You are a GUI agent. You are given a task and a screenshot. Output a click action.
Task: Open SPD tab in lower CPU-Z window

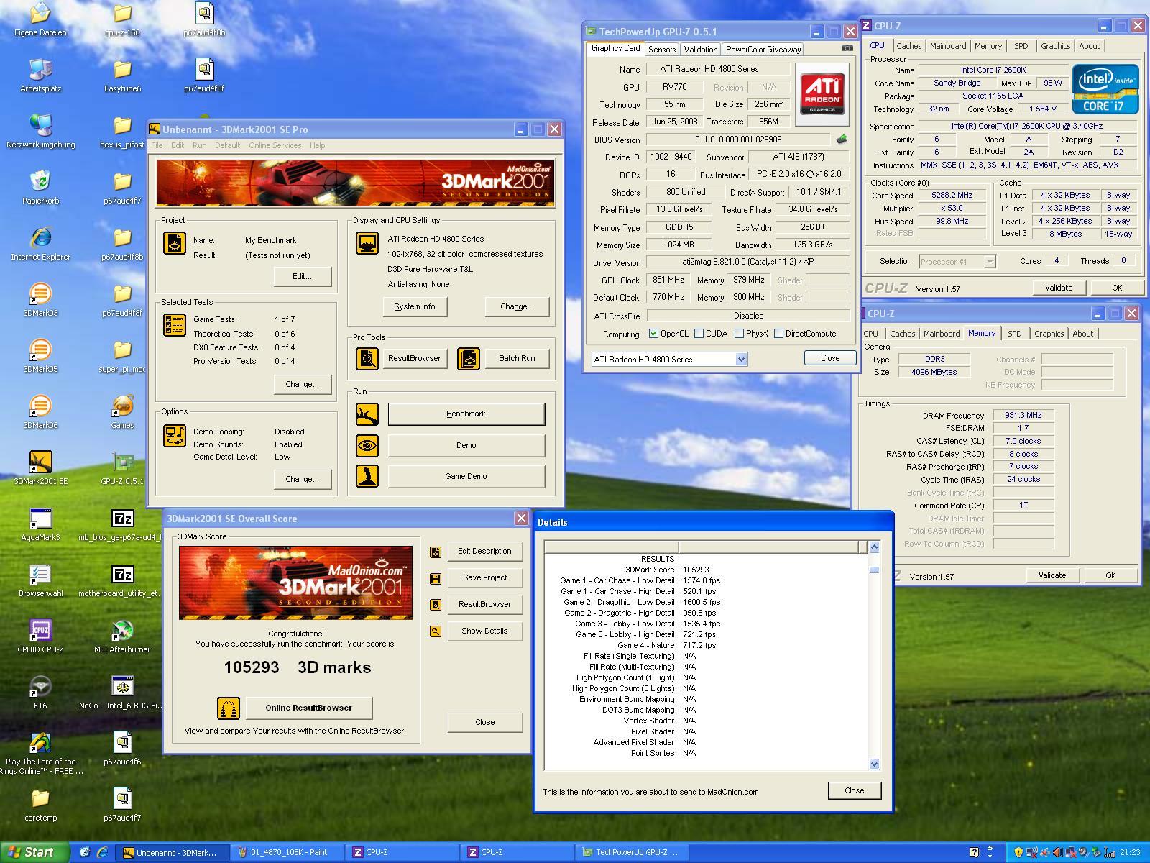(1014, 334)
